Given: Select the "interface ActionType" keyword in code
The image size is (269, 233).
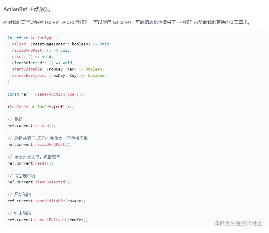Looking at the screenshot, I should point(30,38).
